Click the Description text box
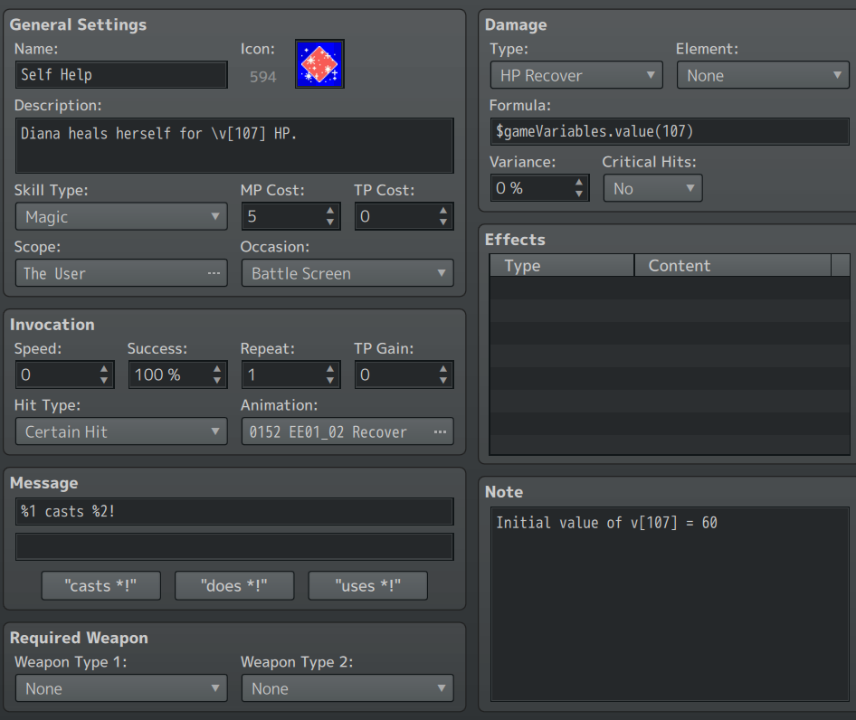 [234, 146]
